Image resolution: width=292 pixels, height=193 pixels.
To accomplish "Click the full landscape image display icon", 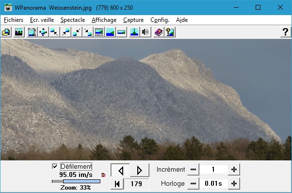I will click(110, 32).
